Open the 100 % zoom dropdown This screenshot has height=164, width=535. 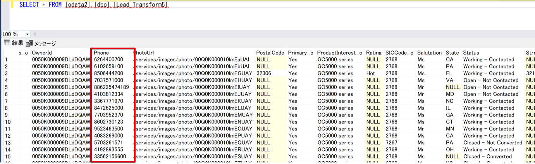27,34
